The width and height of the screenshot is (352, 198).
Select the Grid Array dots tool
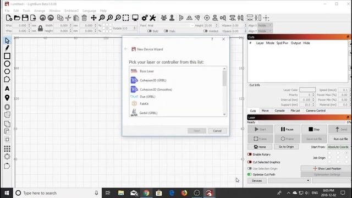click(x=7, y=148)
